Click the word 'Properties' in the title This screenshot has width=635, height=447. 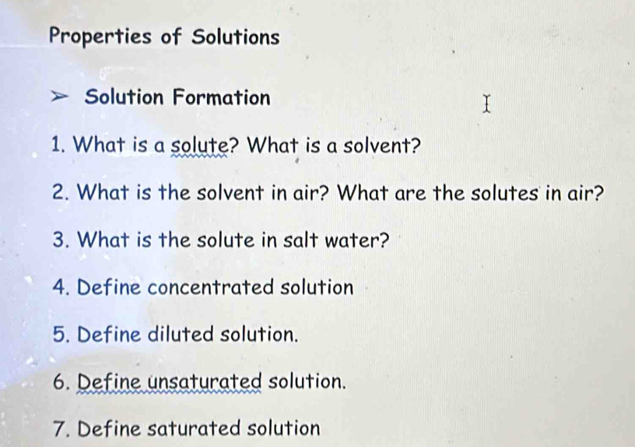[x=100, y=37]
